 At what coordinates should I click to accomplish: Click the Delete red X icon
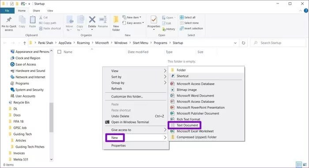coord(92,20)
